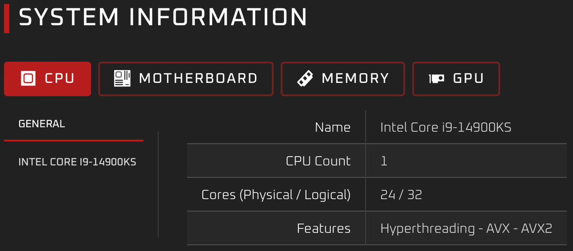Image resolution: width=573 pixels, height=251 pixels.
Task: Click the motherboard circuit icon
Action: [122, 79]
